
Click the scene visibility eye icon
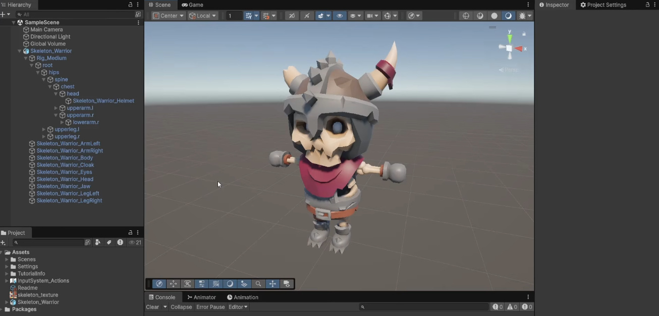340,16
